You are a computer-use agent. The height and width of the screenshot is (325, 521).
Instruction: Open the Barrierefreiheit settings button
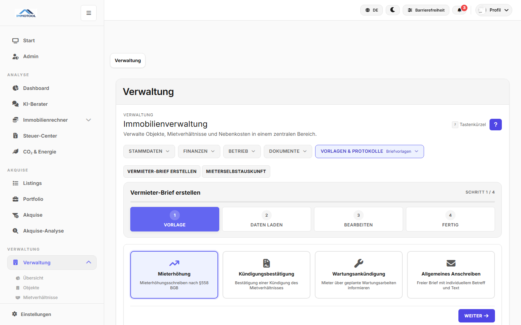[426, 10]
